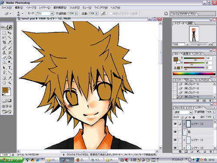Screen dimensions: 217x163
Task: Open the イメージ menu
Action: point(31,8)
